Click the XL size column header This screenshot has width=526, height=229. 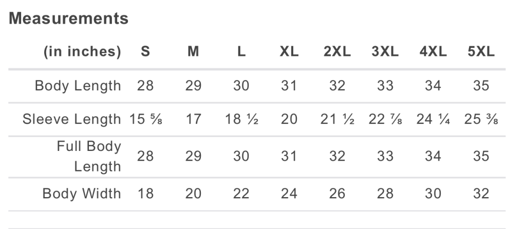(289, 52)
